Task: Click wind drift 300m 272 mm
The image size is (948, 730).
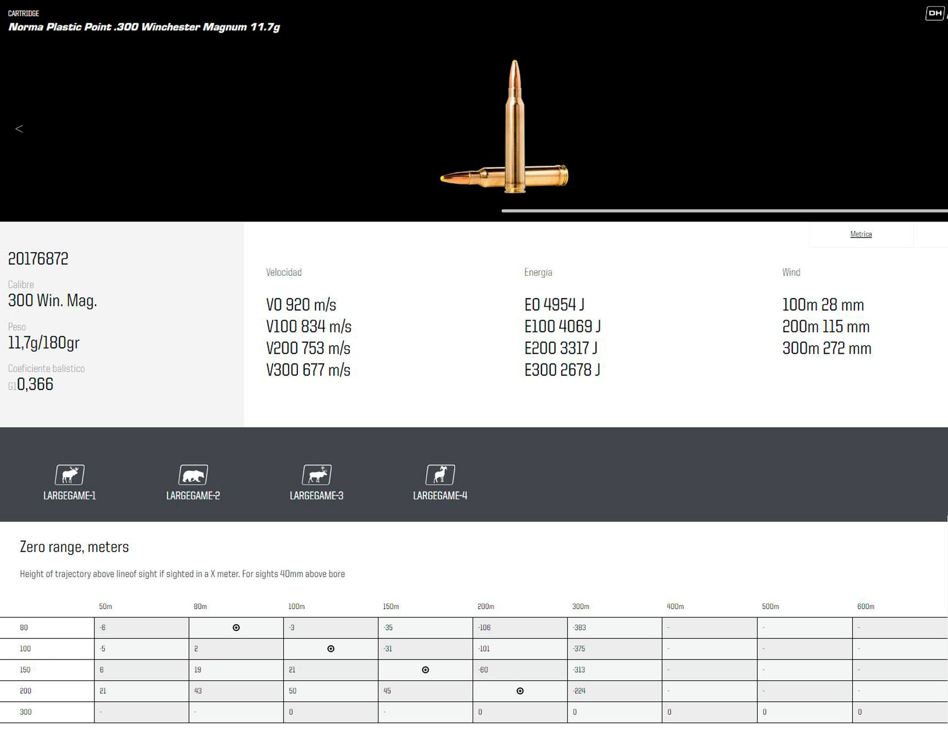Action: point(827,348)
